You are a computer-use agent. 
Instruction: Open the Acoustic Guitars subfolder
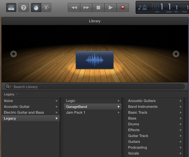pos(155,101)
